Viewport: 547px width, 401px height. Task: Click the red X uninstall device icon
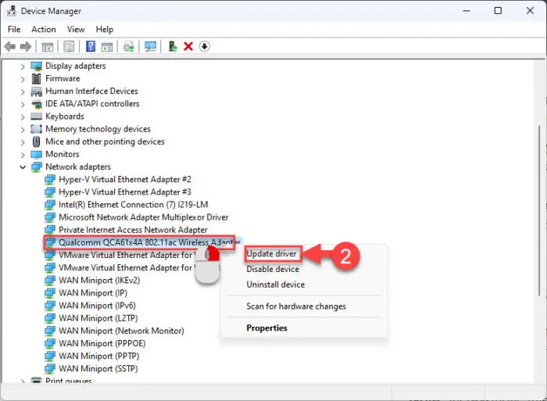[x=188, y=46]
